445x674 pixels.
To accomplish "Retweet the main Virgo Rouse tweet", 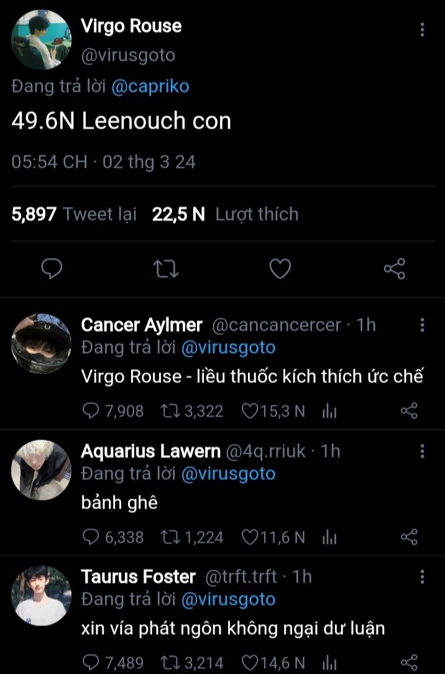I will pyautogui.click(x=166, y=268).
